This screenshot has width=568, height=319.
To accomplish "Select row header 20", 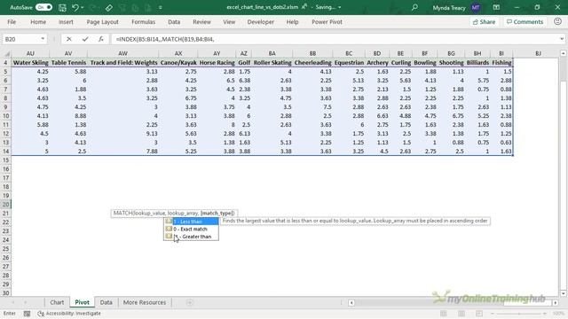I will click(6, 205).
